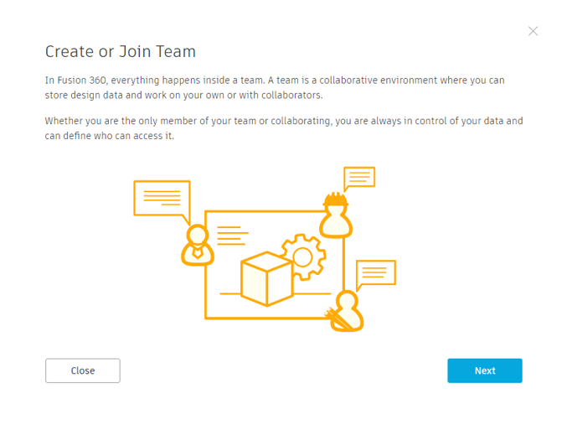
Task: Click the gear icon in the illustration
Action: coord(304,257)
